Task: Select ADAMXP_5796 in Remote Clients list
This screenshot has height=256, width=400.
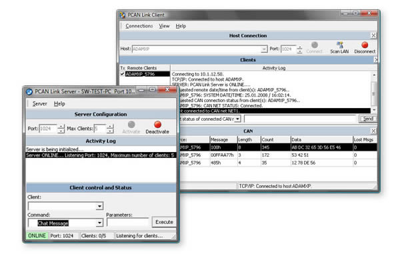Action: point(147,74)
